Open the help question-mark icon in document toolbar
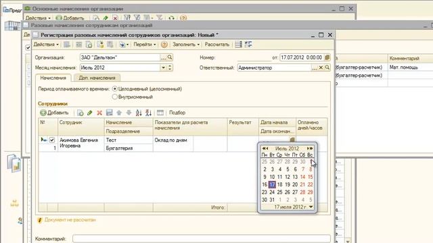 tap(164, 45)
